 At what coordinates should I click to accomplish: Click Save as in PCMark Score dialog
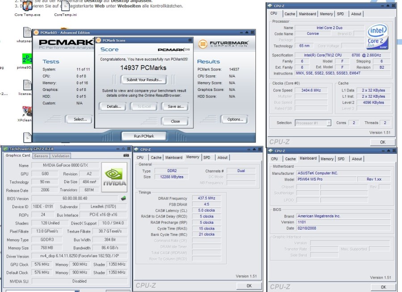point(176,107)
